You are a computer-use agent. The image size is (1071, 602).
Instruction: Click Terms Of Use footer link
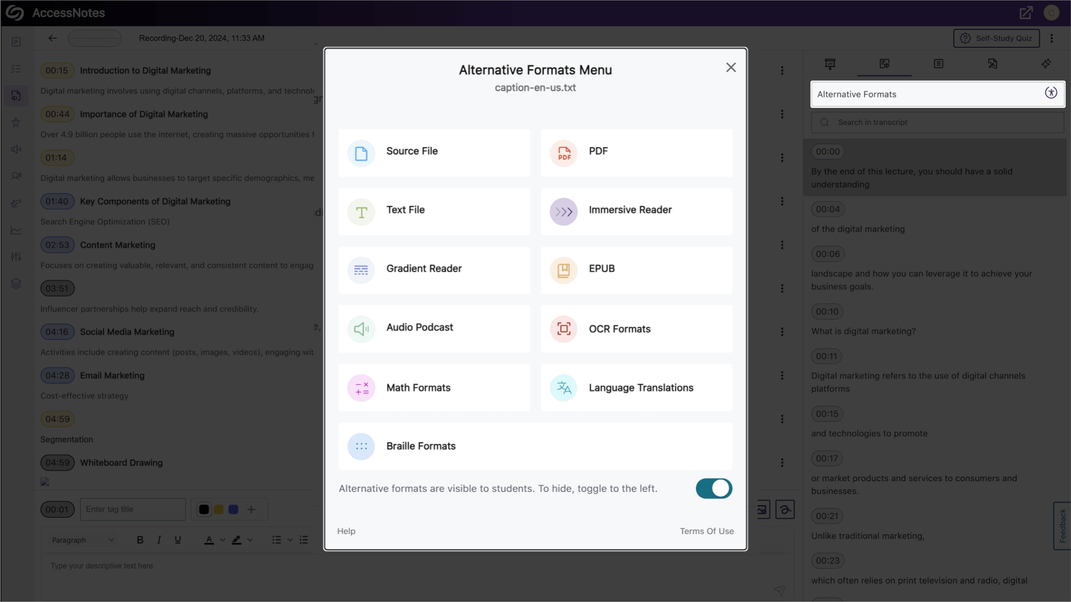(707, 531)
